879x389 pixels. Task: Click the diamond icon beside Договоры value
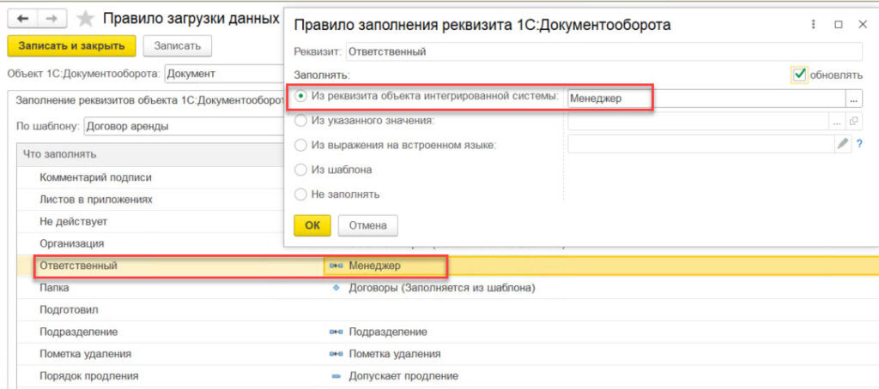pos(336,288)
